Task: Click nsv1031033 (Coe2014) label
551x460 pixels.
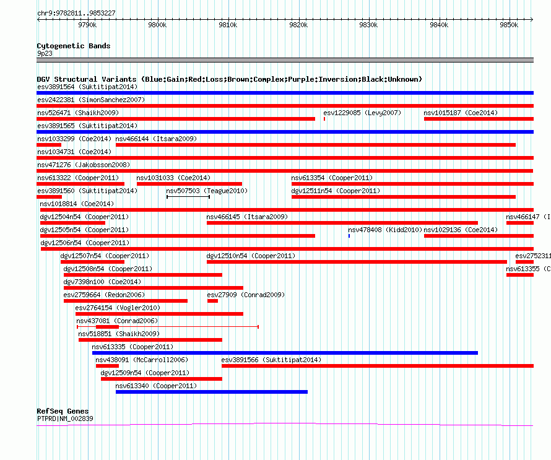Action: coord(173,178)
